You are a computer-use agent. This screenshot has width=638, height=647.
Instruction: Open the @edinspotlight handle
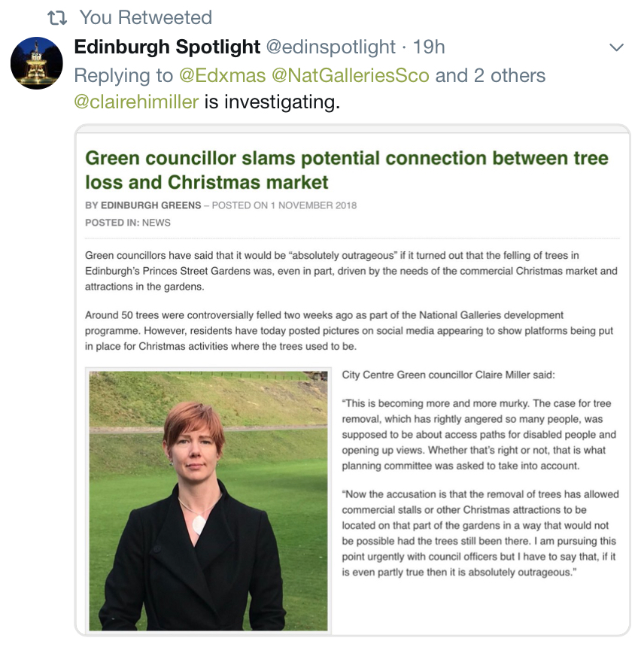330,47
